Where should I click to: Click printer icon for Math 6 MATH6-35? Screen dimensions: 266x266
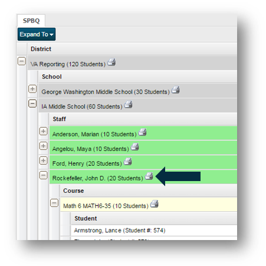click(155, 203)
